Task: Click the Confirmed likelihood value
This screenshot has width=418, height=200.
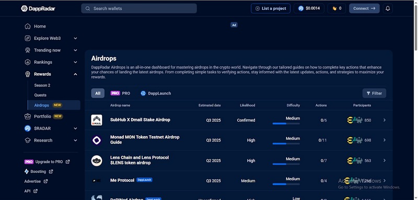Action: coord(246,121)
